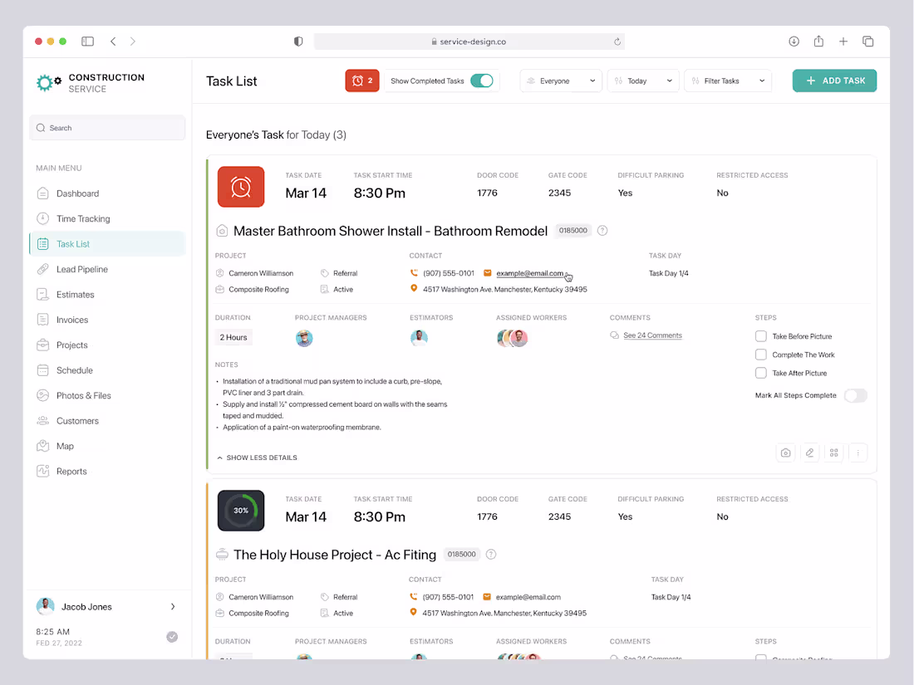The image size is (914, 685).
Task: Open the grid/apps icon on the task card
Action: (833, 453)
